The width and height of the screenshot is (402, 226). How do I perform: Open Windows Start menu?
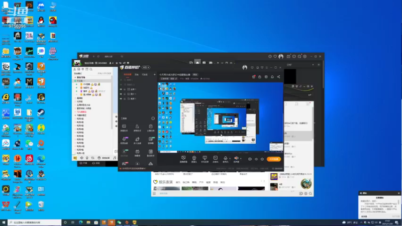point(4,222)
